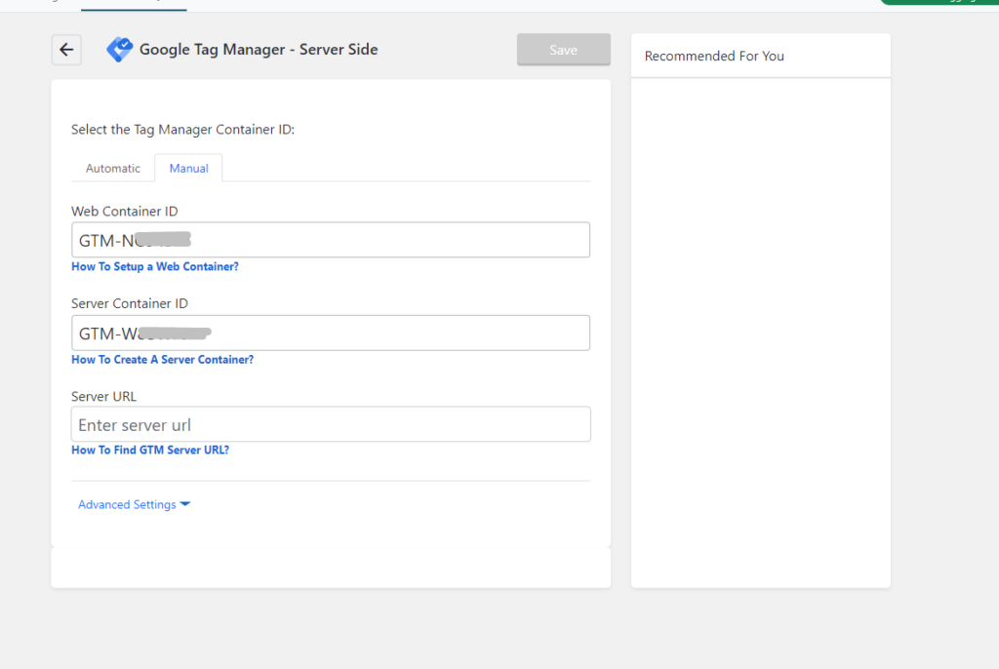
Task: Focus the Server Container ID field
Action: coord(331,333)
